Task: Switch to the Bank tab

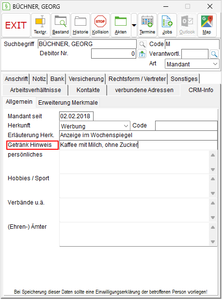Action: (x=57, y=79)
